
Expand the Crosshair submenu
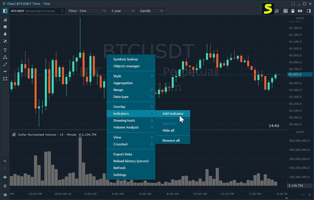pyautogui.click(x=131, y=144)
